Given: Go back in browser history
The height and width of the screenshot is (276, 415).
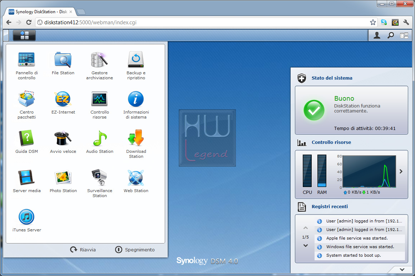Looking at the screenshot, I should coord(9,22).
